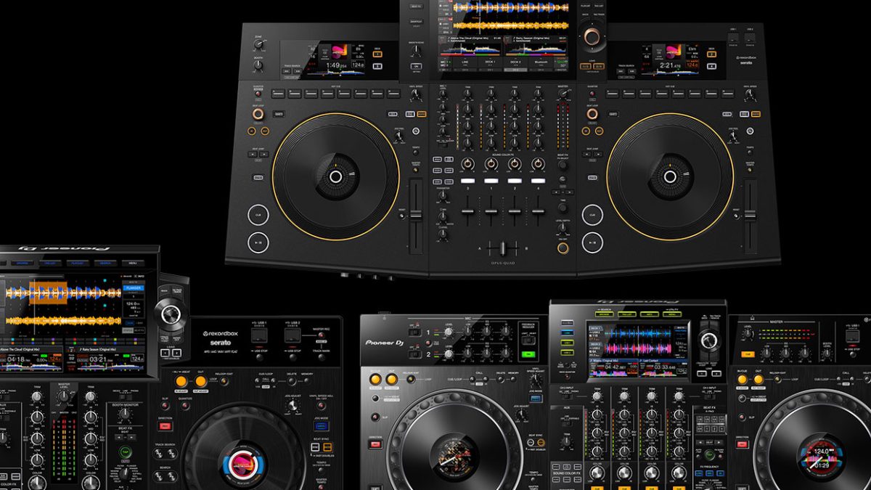871x490 pixels.
Task: Click the left deck orange IN/CUE button on the bottom-right controller
Action: 375,379
